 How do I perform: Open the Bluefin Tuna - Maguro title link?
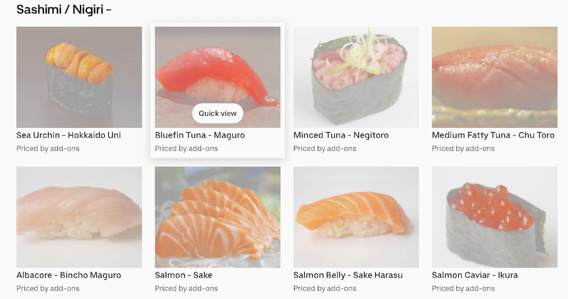(200, 135)
